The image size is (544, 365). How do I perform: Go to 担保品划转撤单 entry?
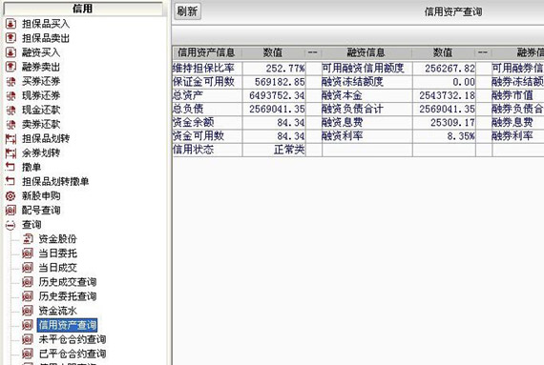pos(55,181)
